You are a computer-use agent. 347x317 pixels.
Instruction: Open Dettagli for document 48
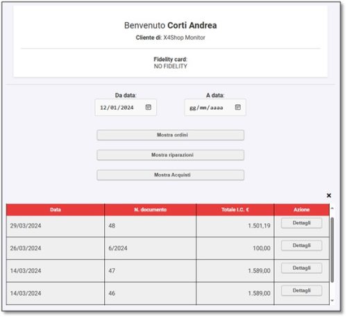click(301, 223)
